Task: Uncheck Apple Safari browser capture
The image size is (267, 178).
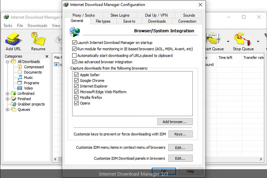Action: tap(76, 75)
